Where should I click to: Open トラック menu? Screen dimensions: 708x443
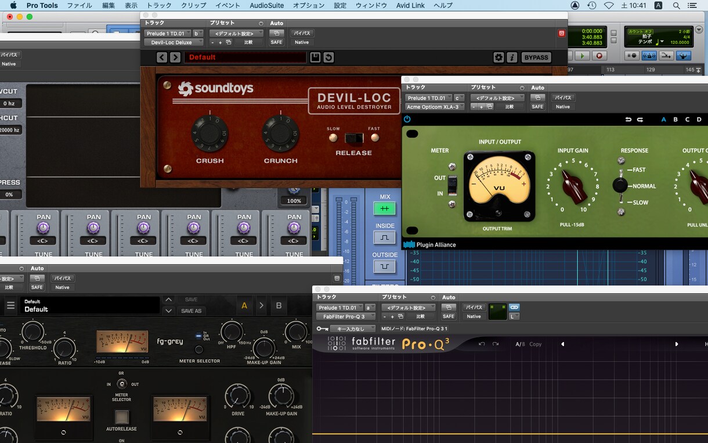(159, 5)
